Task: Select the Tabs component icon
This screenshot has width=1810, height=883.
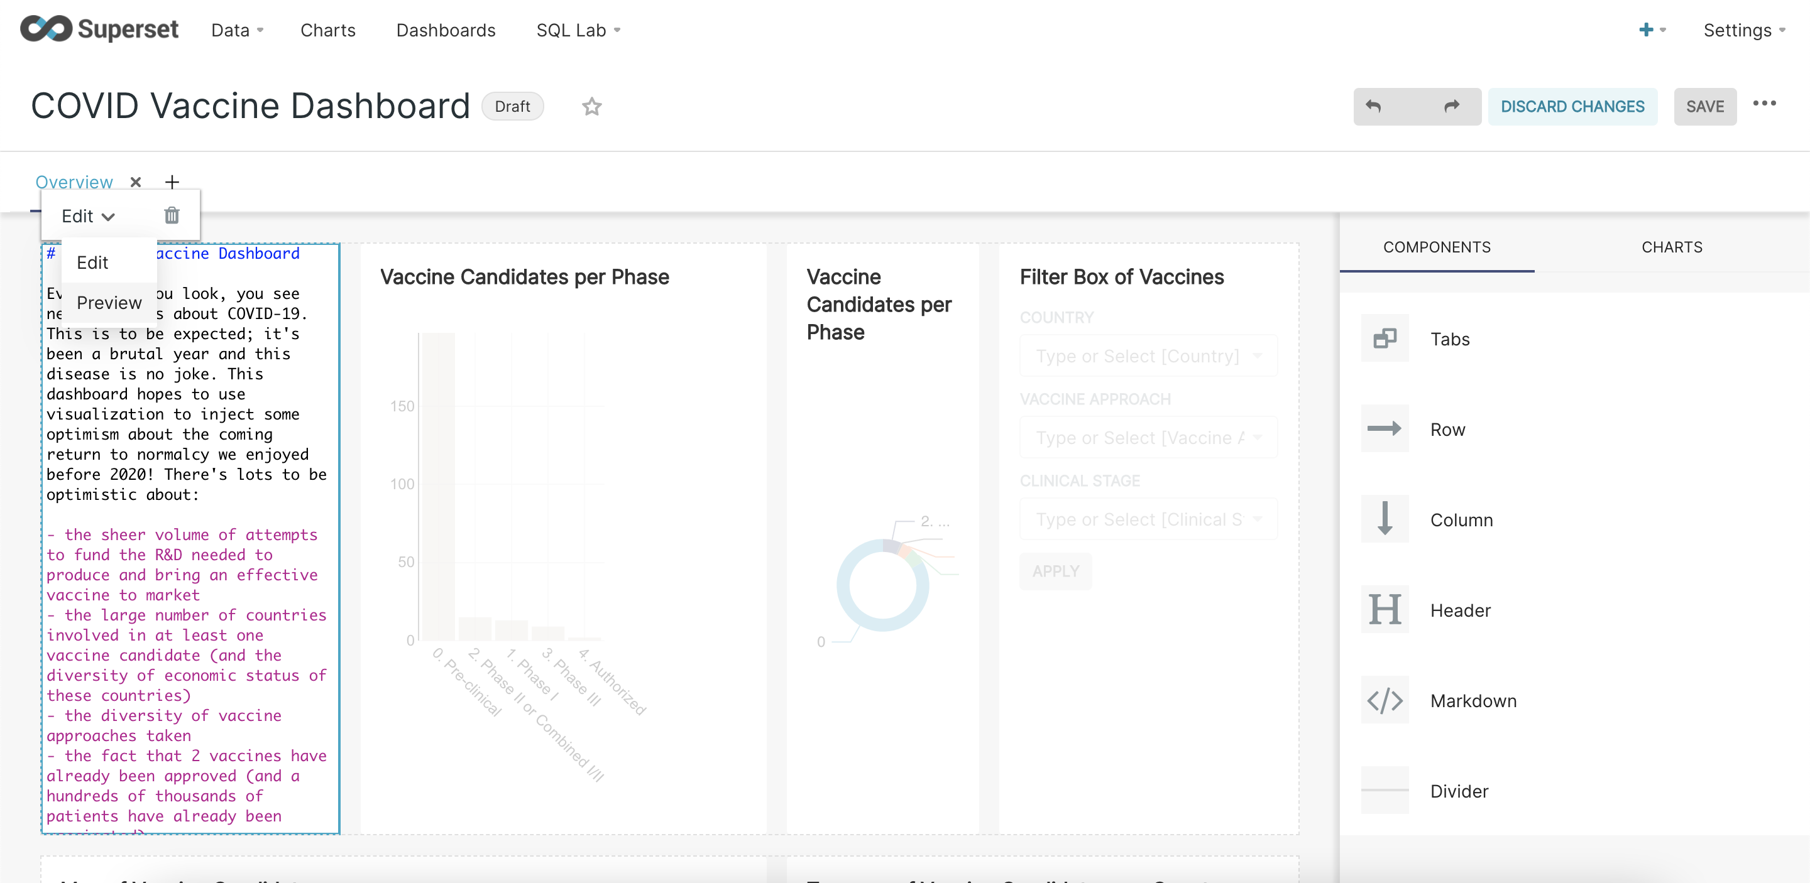Action: point(1384,339)
